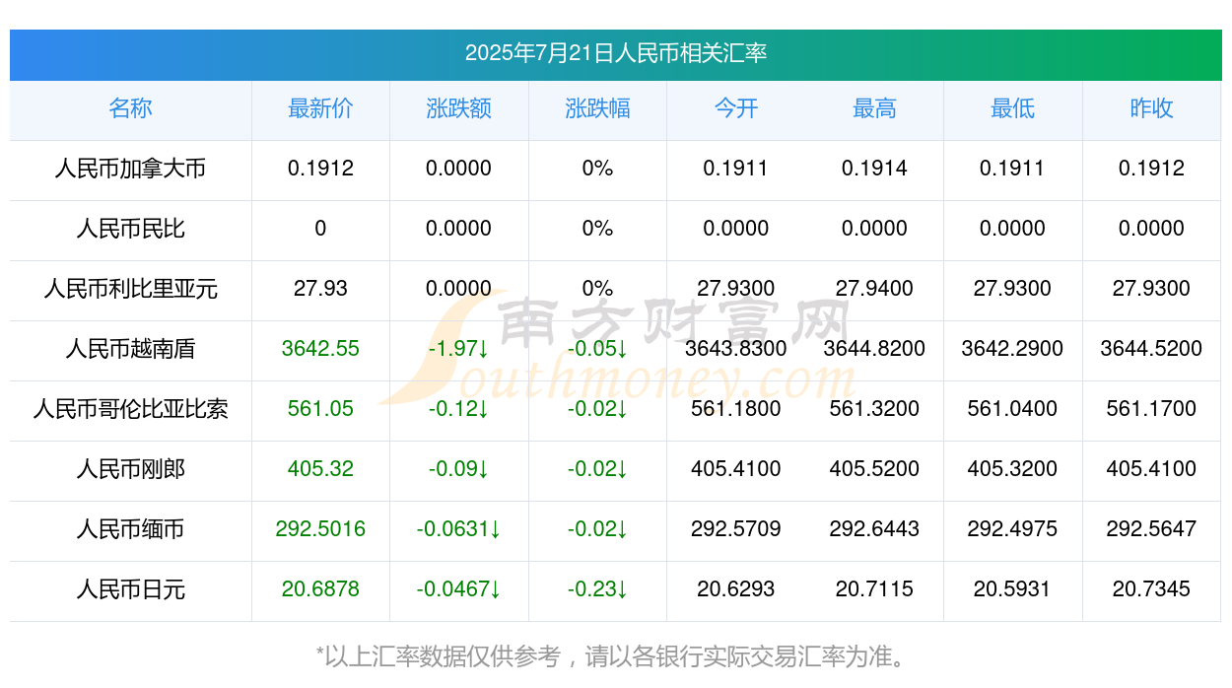
Task: Select change amount '-0.09↓' for 刚郎
Action: (459, 469)
